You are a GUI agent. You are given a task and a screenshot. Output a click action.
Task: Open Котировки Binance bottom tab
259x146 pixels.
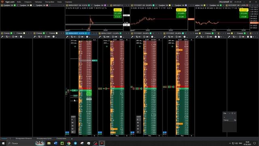pyautogui.click(x=23, y=138)
